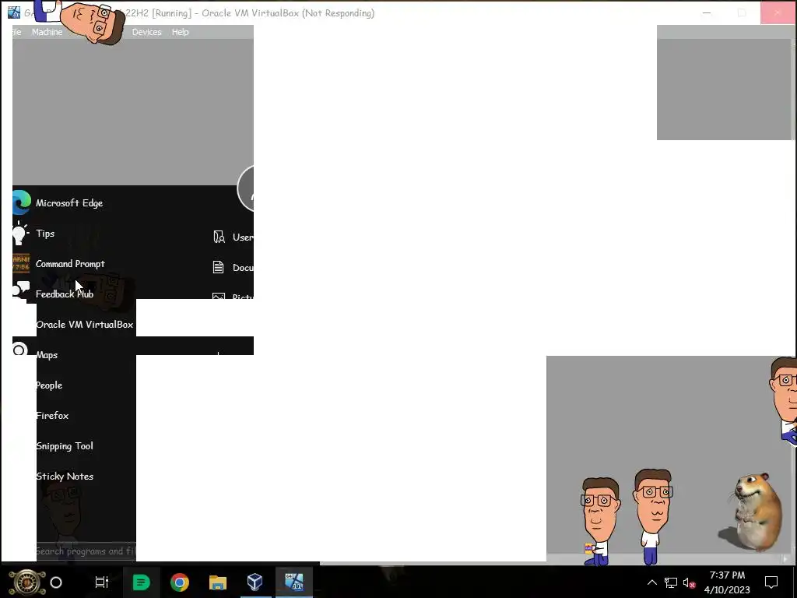797x598 pixels.
Task: Open Snipping Tool from the list
Action: pos(65,446)
